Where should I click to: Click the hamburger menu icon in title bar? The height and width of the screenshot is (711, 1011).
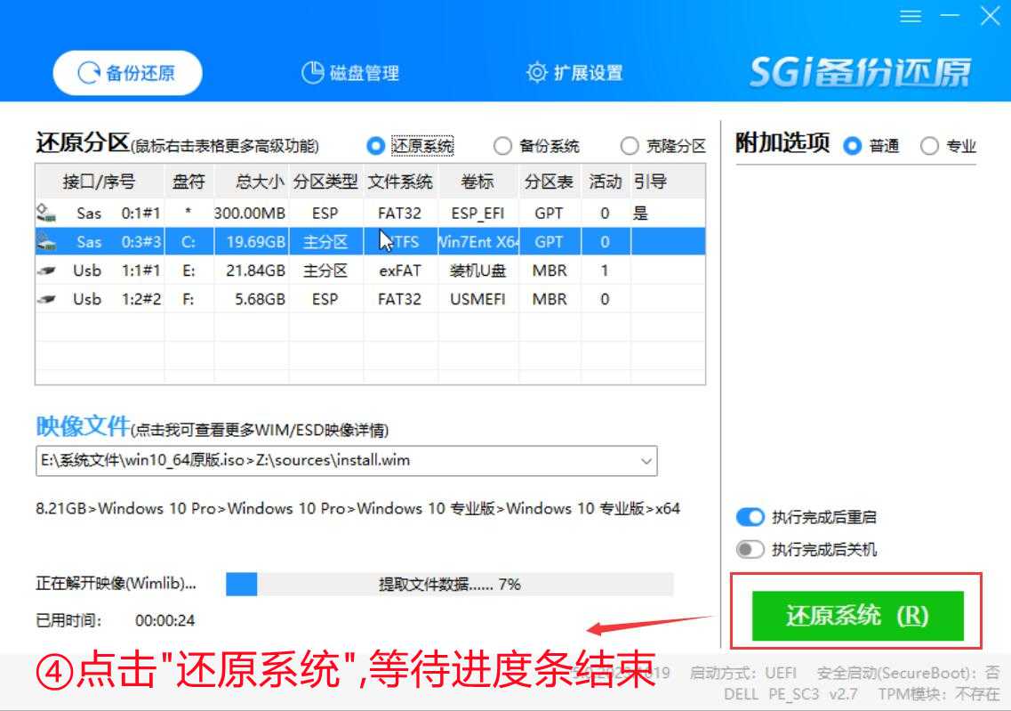910,16
